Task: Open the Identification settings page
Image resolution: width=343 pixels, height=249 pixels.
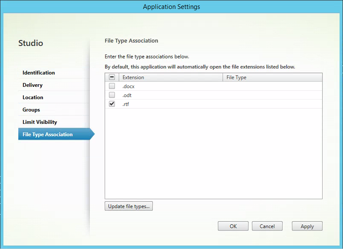Action: (x=39, y=73)
